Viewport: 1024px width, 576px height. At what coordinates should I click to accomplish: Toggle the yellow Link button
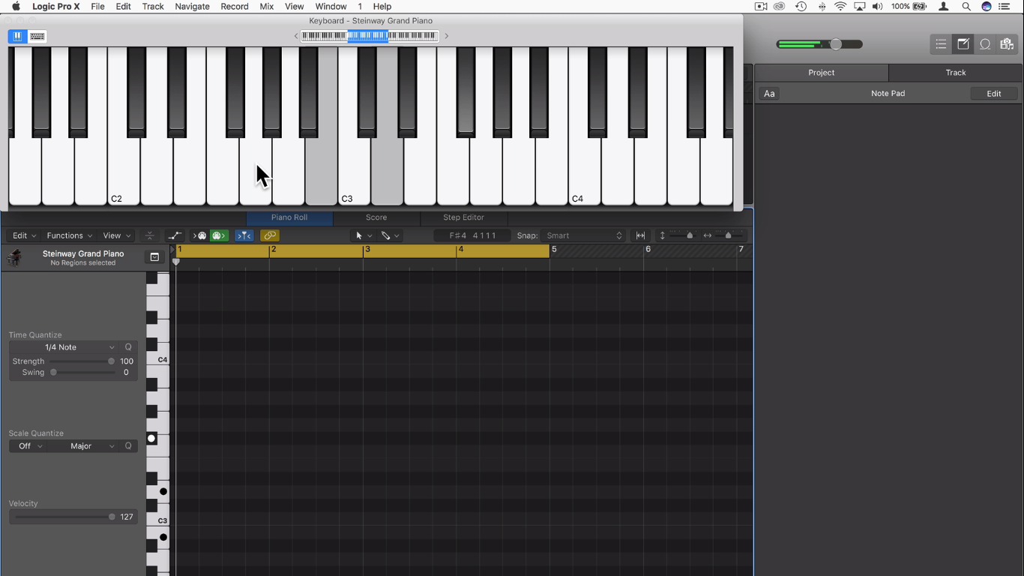click(270, 235)
